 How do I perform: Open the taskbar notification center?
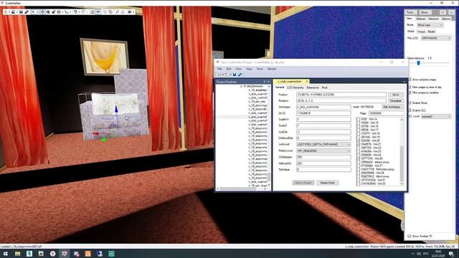451,254
